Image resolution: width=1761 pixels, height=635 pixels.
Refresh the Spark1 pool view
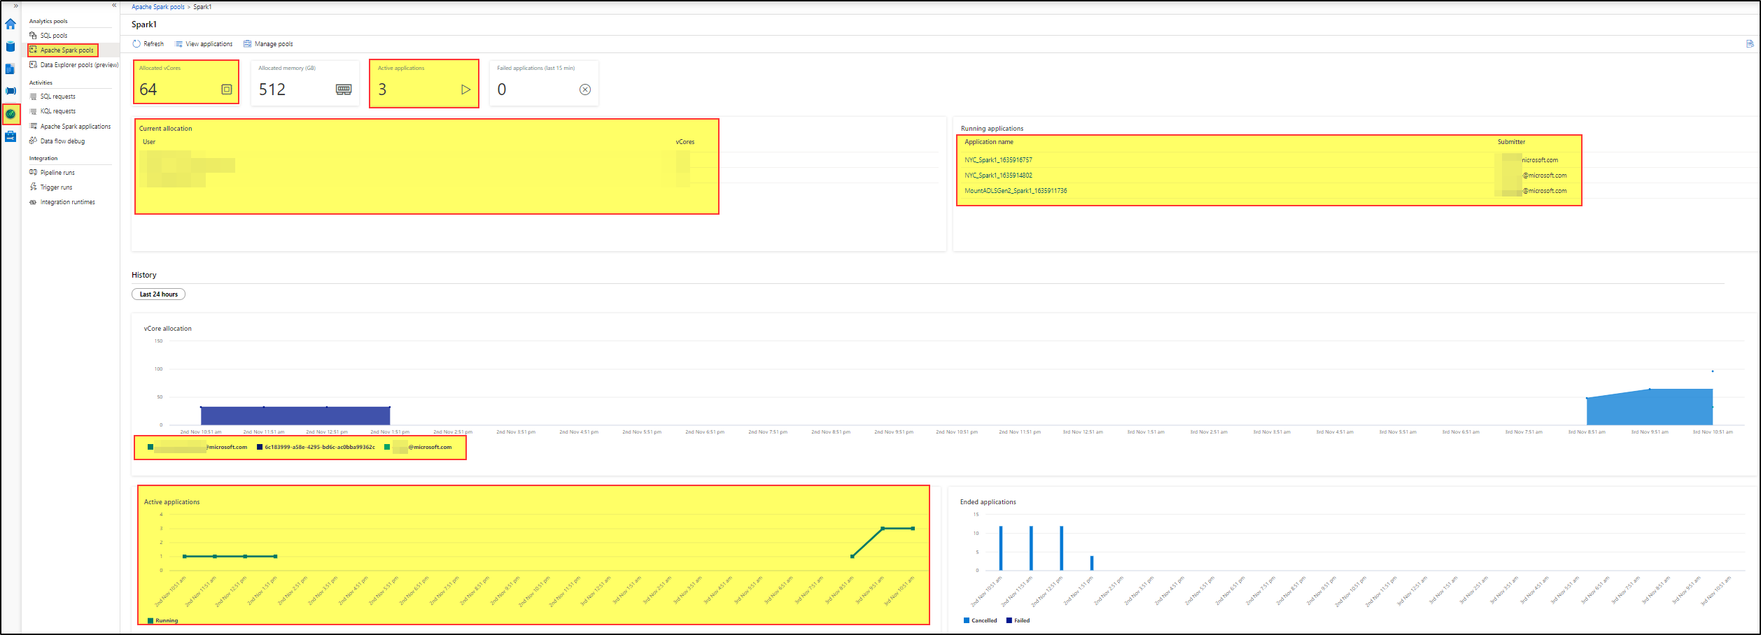pyautogui.click(x=148, y=44)
